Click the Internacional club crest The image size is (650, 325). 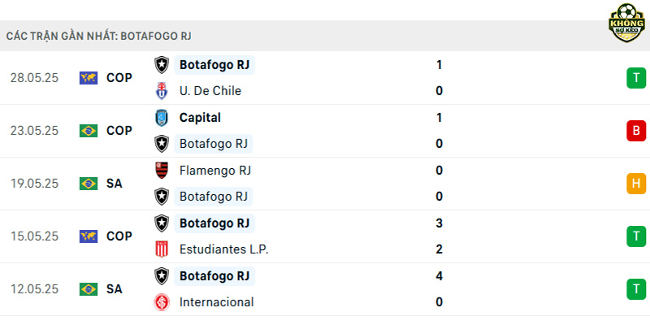coord(162,301)
